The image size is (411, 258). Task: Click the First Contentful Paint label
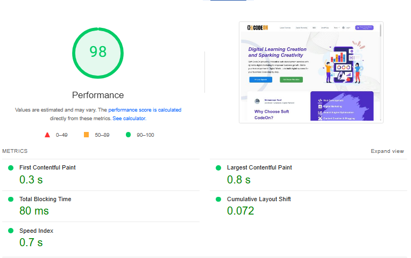point(47,167)
